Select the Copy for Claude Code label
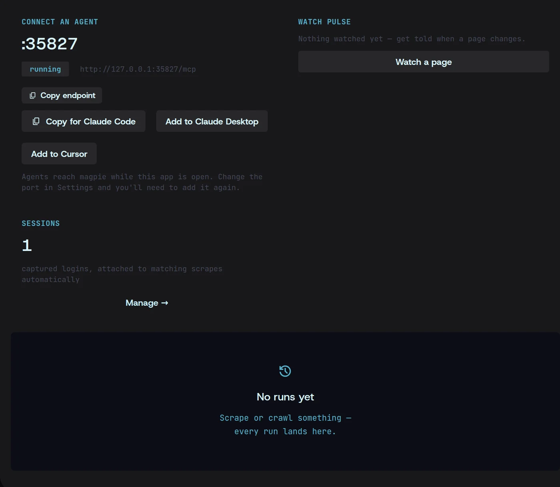This screenshot has height=487, width=560. coord(91,122)
